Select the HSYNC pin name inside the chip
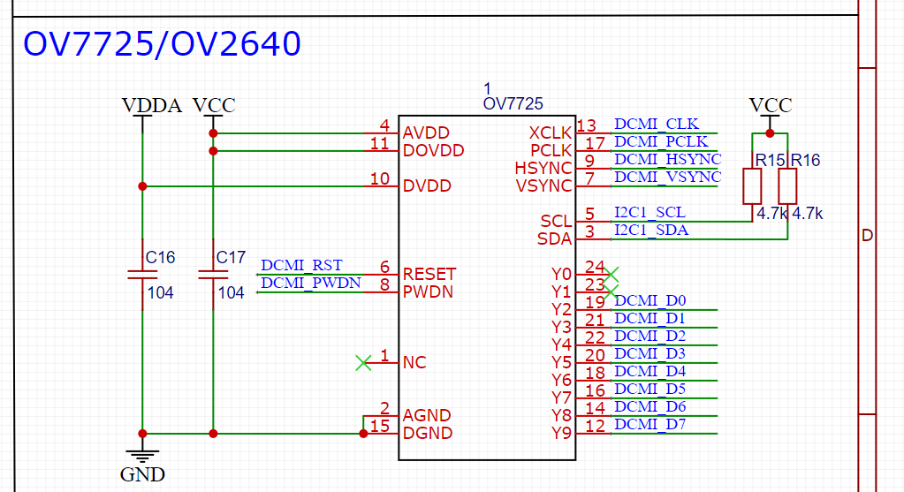Viewport: 904px width, 492px height. pyautogui.click(x=543, y=168)
